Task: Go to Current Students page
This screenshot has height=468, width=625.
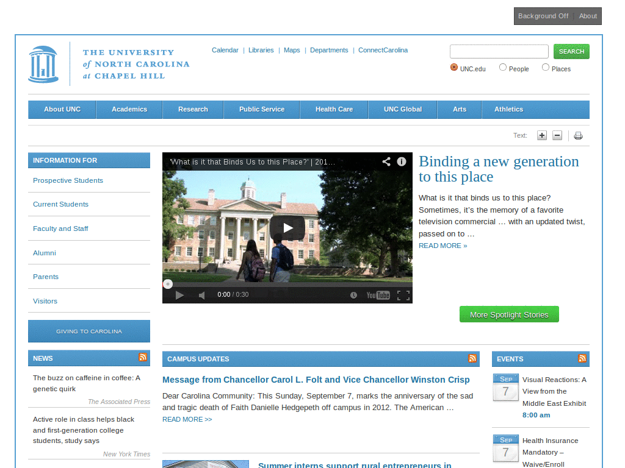Action: 60,204
